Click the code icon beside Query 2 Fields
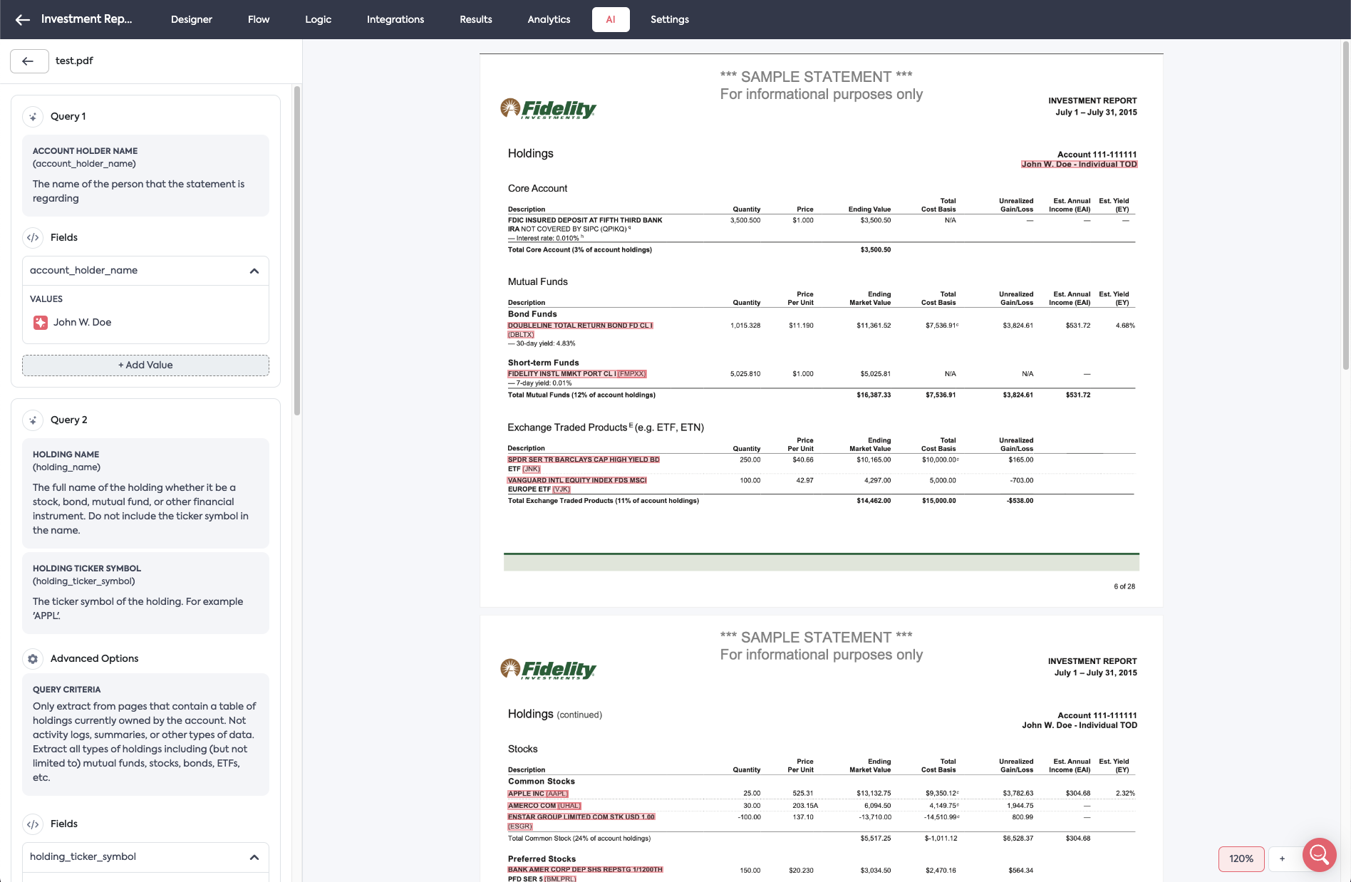This screenshot has height=882, width=1351. point(33,824)
